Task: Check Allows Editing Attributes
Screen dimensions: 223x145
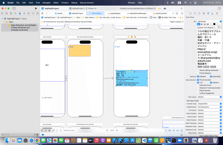Action: 198,70
